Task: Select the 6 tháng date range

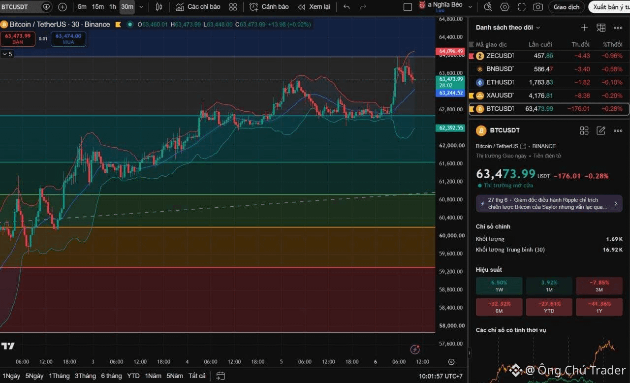Action: coord(112,376)
